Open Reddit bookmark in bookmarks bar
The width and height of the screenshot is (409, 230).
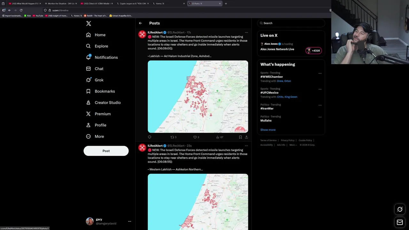[x=96, y=16]
